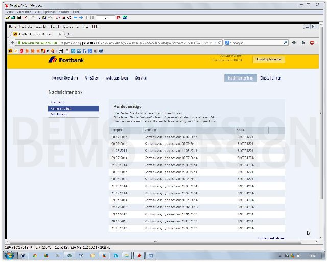Open a new Firefox tab with plus
The image size is (327, 262).
68,34
